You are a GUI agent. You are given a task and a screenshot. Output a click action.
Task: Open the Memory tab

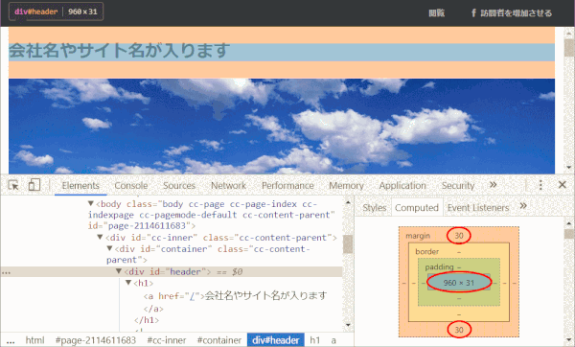[346, 186]
